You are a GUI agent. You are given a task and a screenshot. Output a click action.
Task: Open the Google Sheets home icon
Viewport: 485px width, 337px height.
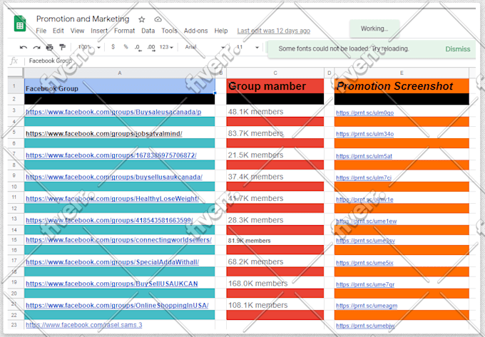point(20,24)
